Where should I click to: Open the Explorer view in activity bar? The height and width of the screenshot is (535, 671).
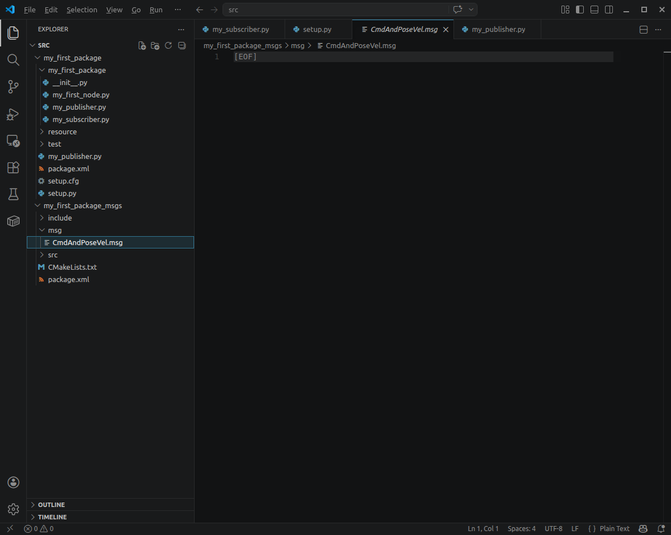pos(13,33)
